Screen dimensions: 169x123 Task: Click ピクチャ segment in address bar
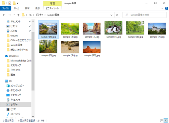39,15
